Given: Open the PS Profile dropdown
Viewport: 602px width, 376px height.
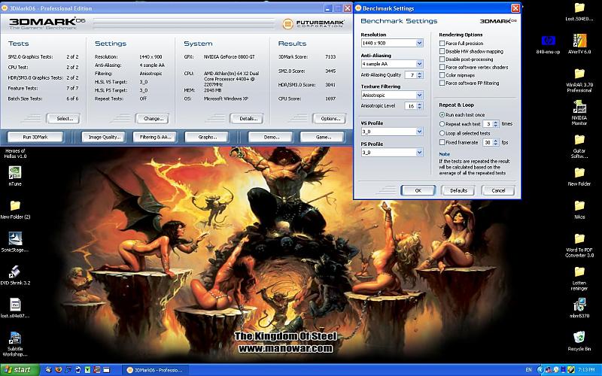Looking at the screenshot, I should click(392, 153).
